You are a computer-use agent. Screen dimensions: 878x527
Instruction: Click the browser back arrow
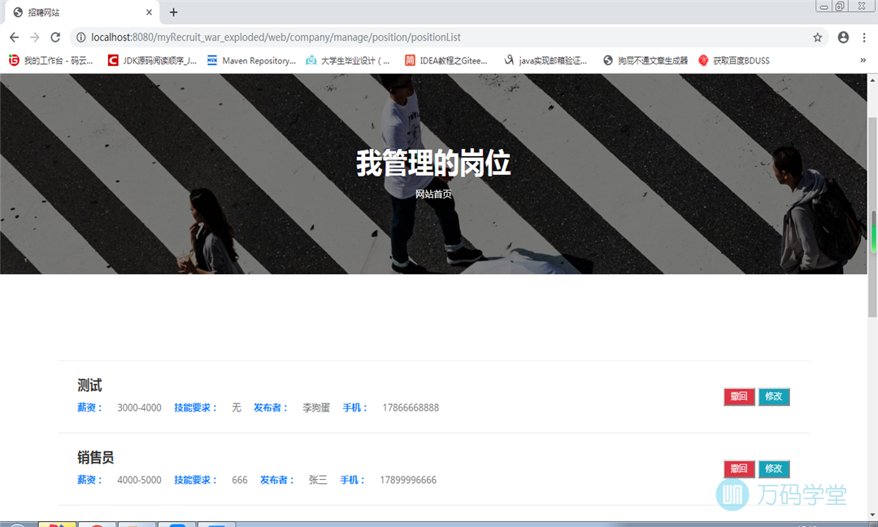click(x=14, y=37)
